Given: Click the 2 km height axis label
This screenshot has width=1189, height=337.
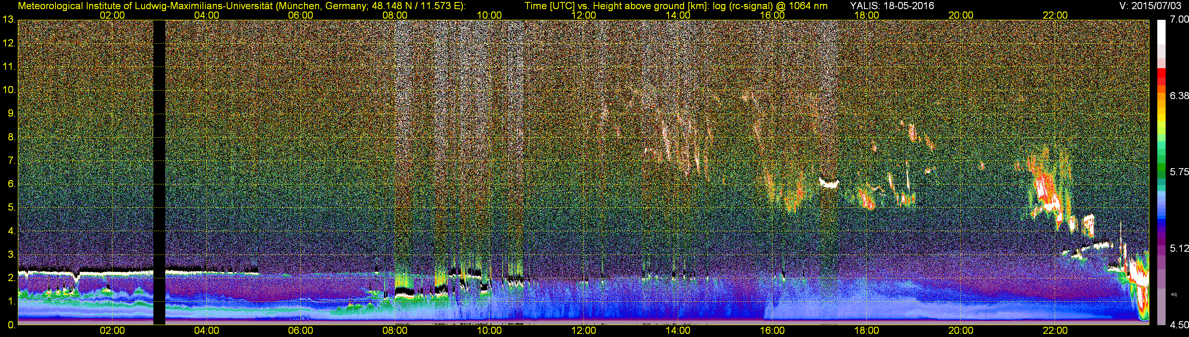Looking at the screenshot, I should pyautogui.click(x=11, y=278).
